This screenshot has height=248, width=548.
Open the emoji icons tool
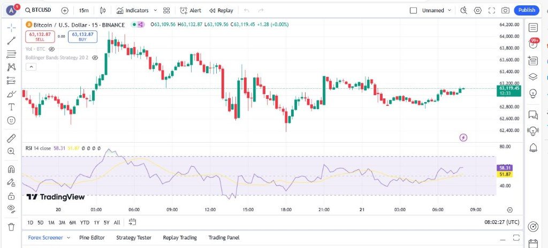[x=12, y=120]
